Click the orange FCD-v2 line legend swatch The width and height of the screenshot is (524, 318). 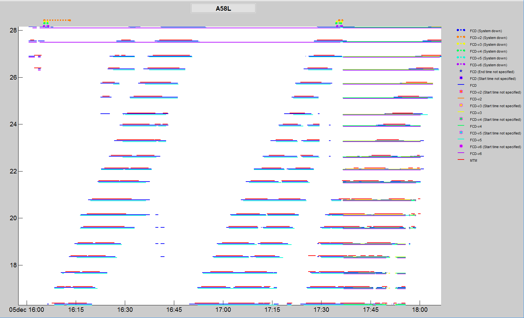click(x=461, y=98)
